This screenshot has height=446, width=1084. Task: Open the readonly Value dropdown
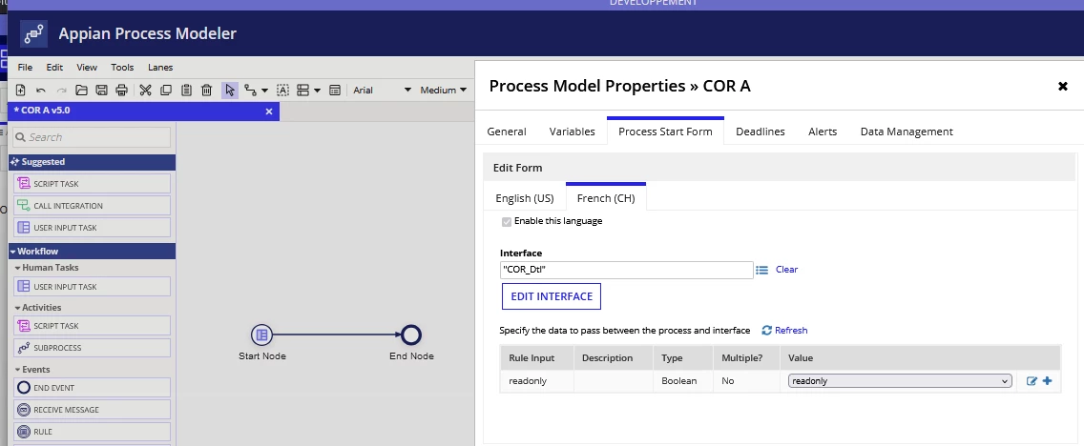(x=900, y=381)
